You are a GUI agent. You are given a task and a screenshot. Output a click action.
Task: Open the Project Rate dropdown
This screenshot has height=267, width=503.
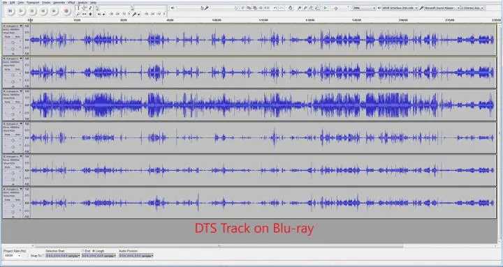12,255
